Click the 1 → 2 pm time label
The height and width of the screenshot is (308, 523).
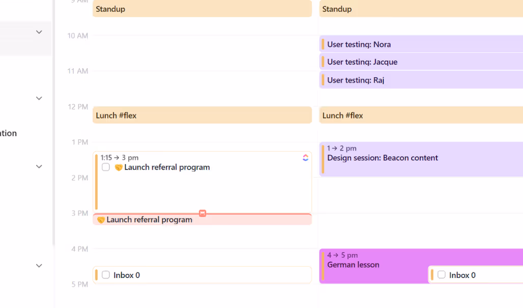point(341,148)
